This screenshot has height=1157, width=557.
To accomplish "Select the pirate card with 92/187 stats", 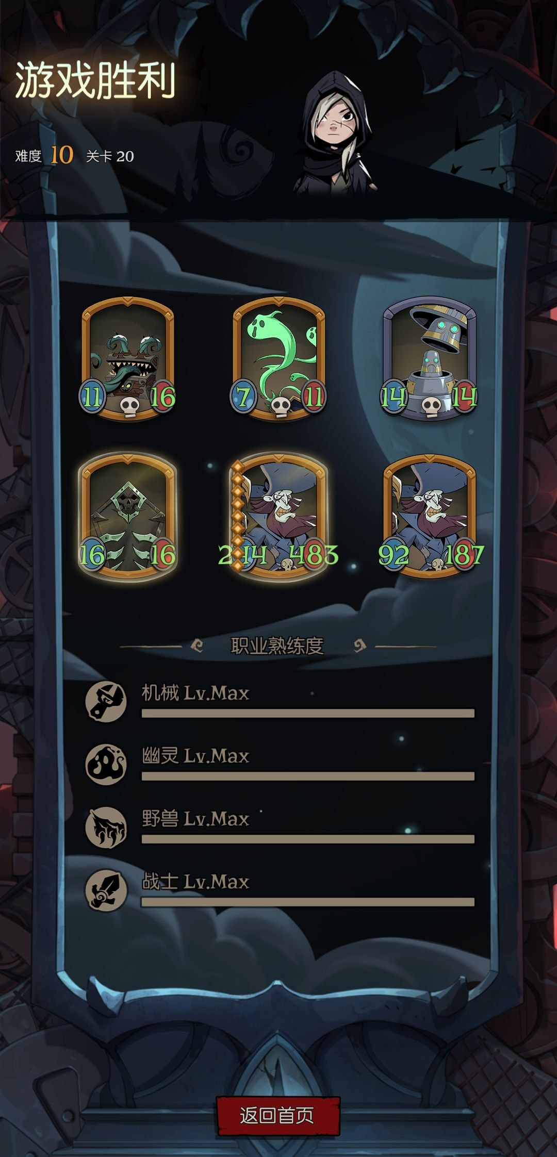I will coord(429,517).
